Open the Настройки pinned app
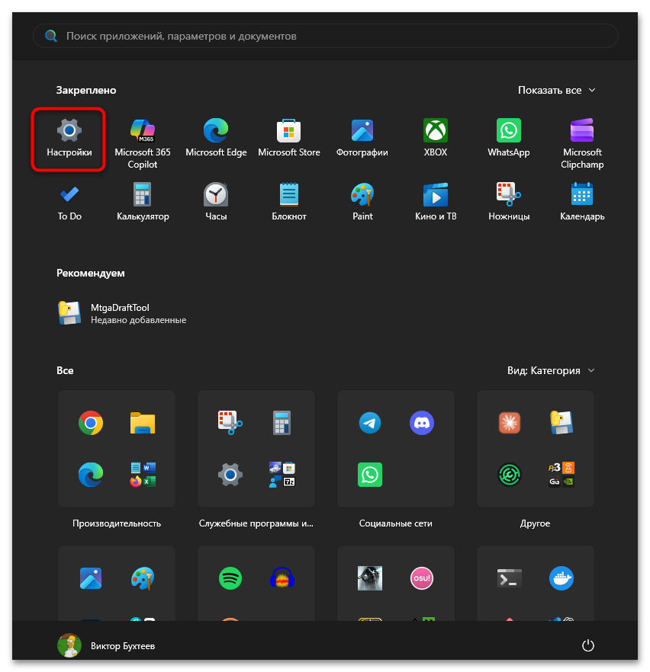Image resolution: width=650 pixels, height=672 pixels. pyautogui.click(x=69, y=139)
